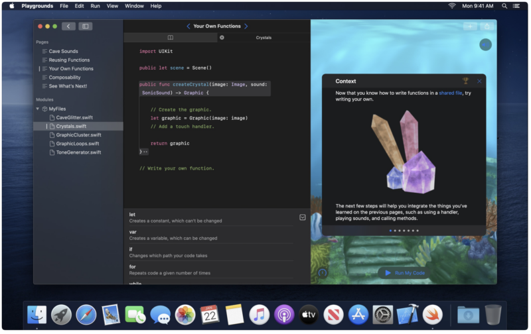531x334 pixels.
Task: Click the back arrow button in toolbar
Action: tap(68, 27)
